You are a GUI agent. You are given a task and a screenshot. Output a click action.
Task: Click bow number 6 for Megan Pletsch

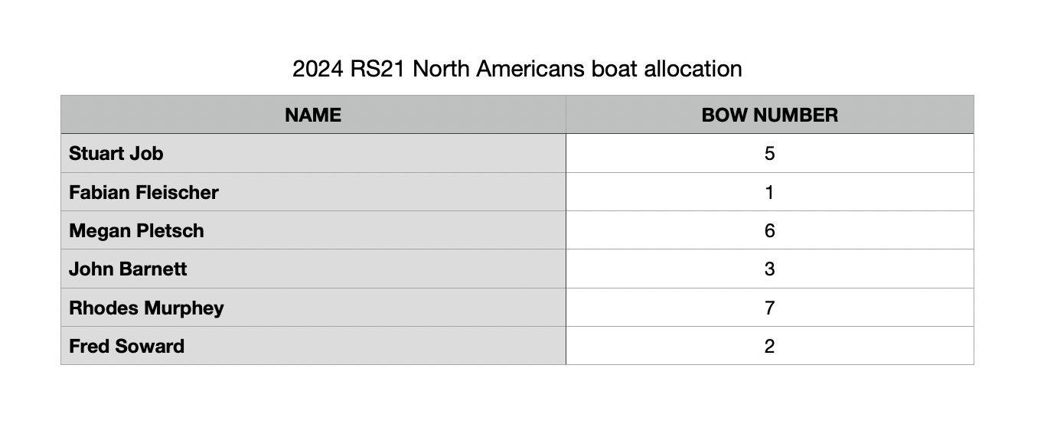click(770, 230)
